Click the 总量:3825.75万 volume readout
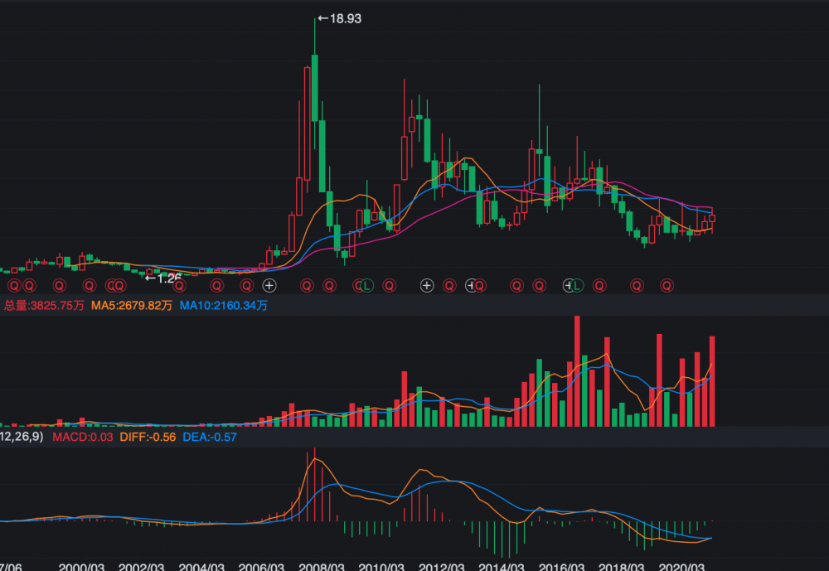The height and width of the screenshot is (571, 829). point(45,306)
